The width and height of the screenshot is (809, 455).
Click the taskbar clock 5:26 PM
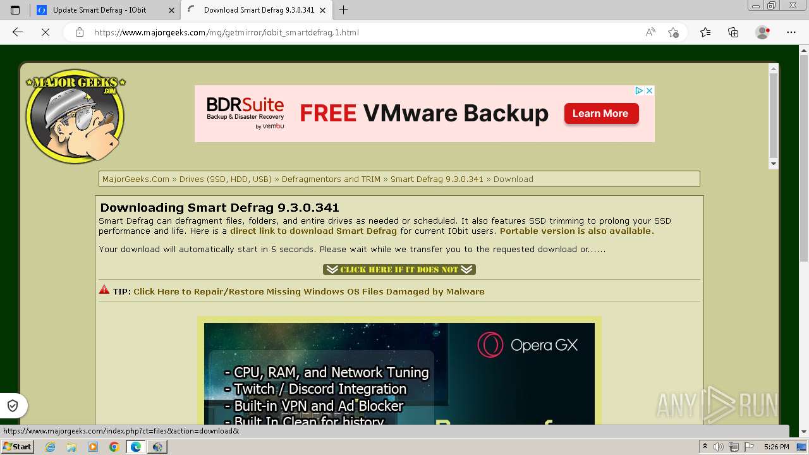point(776,447)
